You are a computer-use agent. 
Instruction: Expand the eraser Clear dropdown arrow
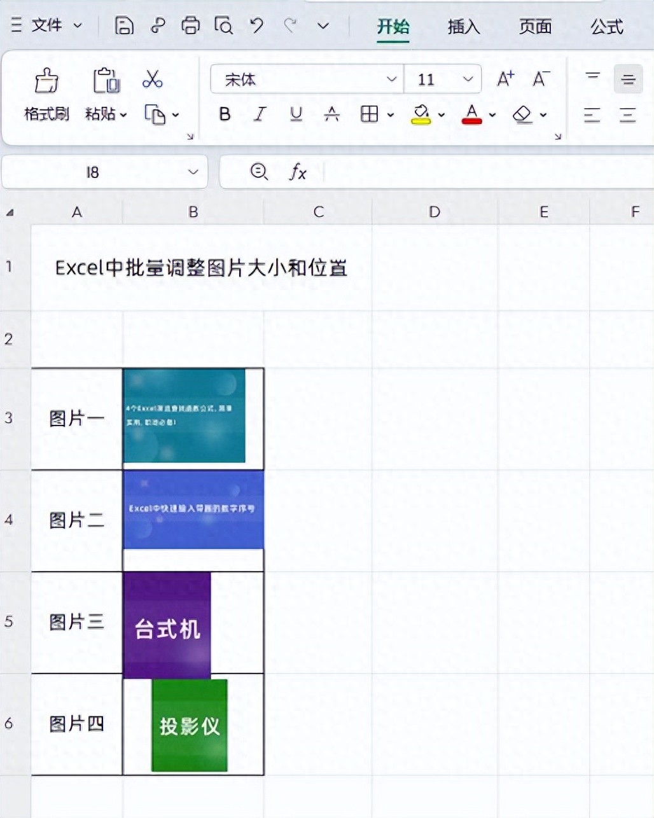(543, 115)
